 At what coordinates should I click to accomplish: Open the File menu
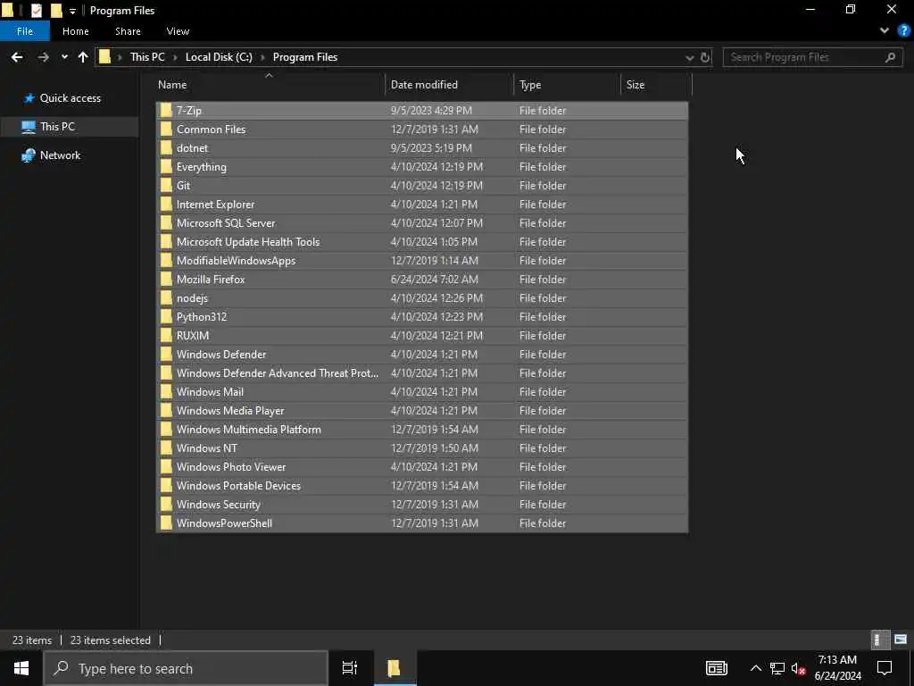click(x=25, y=31)
